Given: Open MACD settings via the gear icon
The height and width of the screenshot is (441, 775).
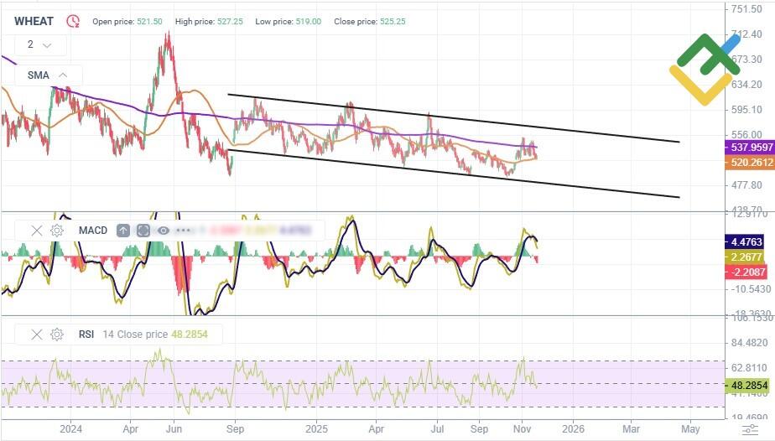Looking at the screenshot, I should click(x=57, y=231).
